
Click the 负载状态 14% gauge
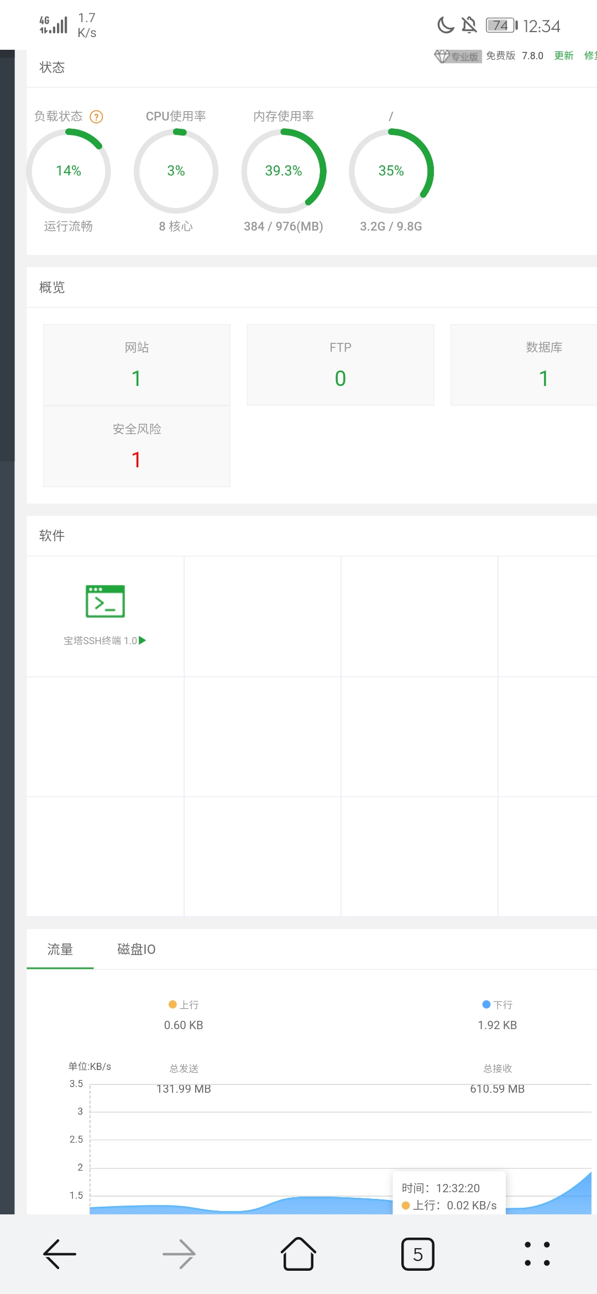point(69,171)
